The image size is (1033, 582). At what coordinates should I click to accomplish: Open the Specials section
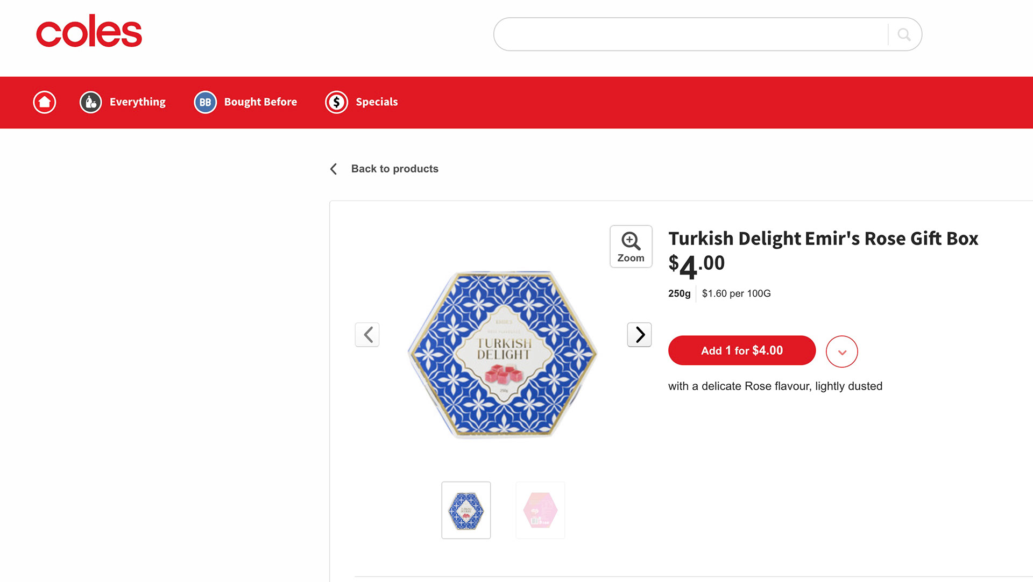point(377,102)
